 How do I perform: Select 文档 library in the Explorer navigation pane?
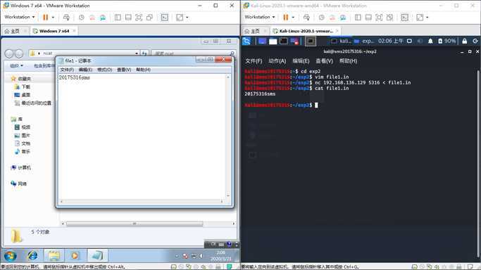tap(23, 143)
